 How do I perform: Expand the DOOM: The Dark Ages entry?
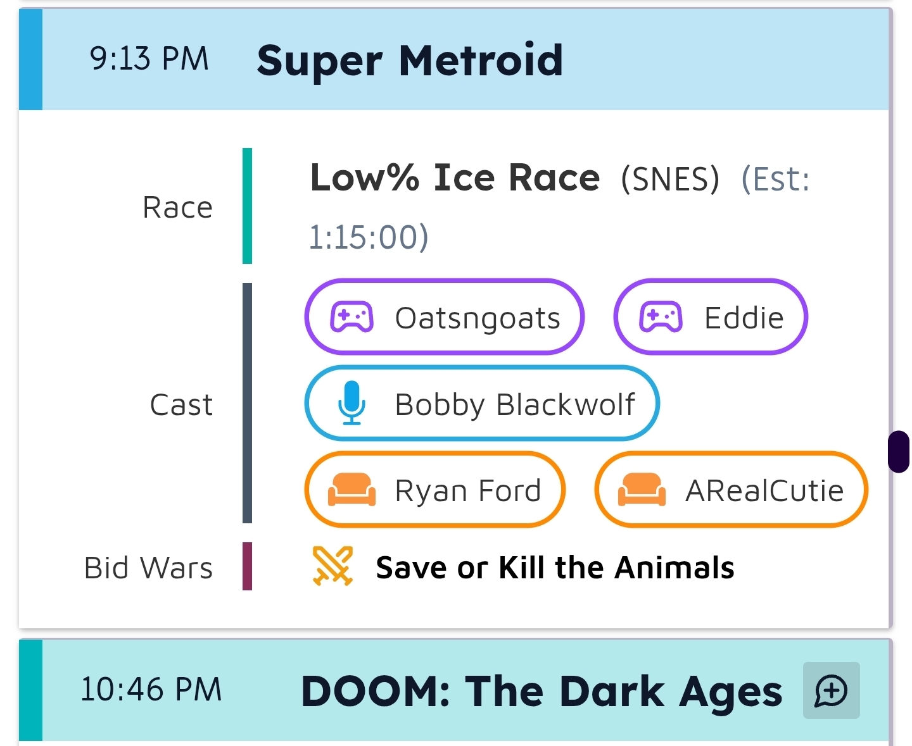pos(453,690)
